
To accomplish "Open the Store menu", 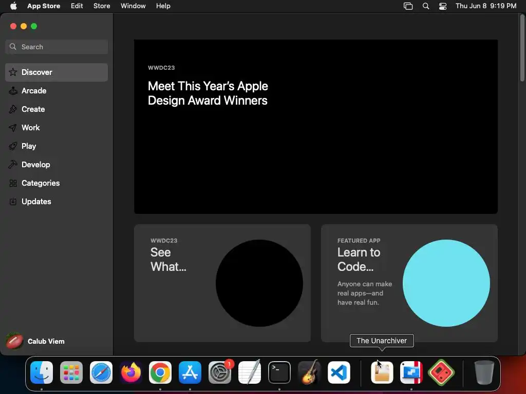I will point(102,6).
